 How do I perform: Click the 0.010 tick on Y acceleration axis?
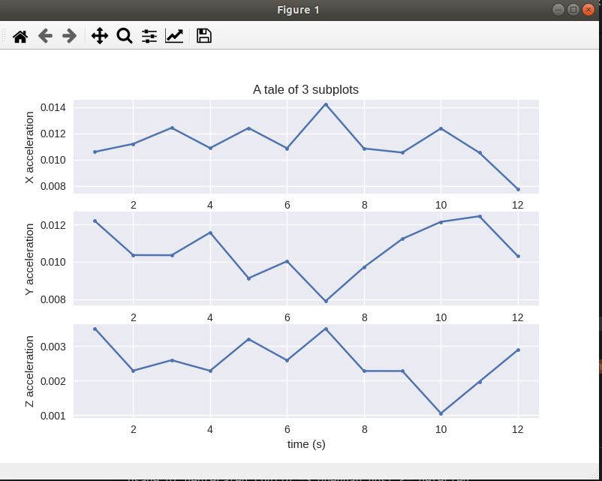[53, 262]
